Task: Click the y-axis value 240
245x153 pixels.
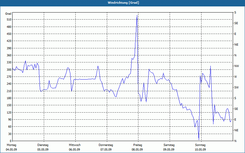Action: [x=9, y=84]
